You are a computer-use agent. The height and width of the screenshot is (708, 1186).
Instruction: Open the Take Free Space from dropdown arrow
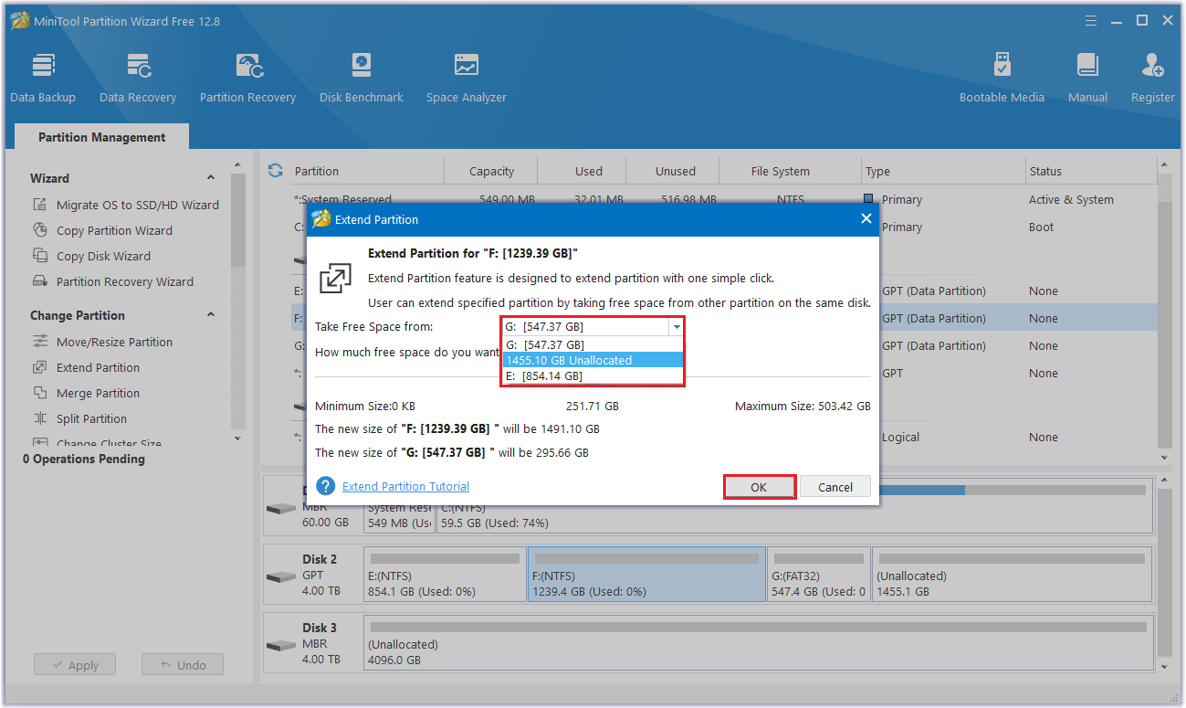click(676, 326)
